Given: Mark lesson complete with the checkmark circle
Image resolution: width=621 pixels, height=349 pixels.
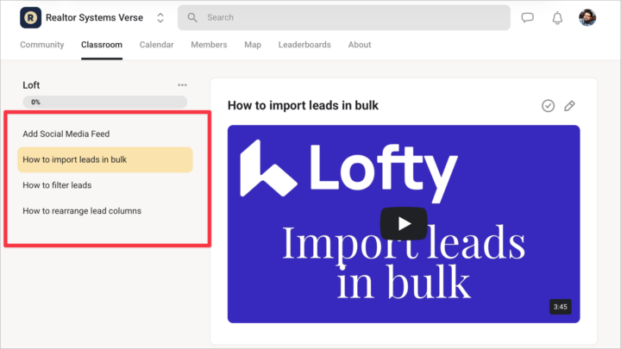Looking at the screenshot, I should (549, 106).
